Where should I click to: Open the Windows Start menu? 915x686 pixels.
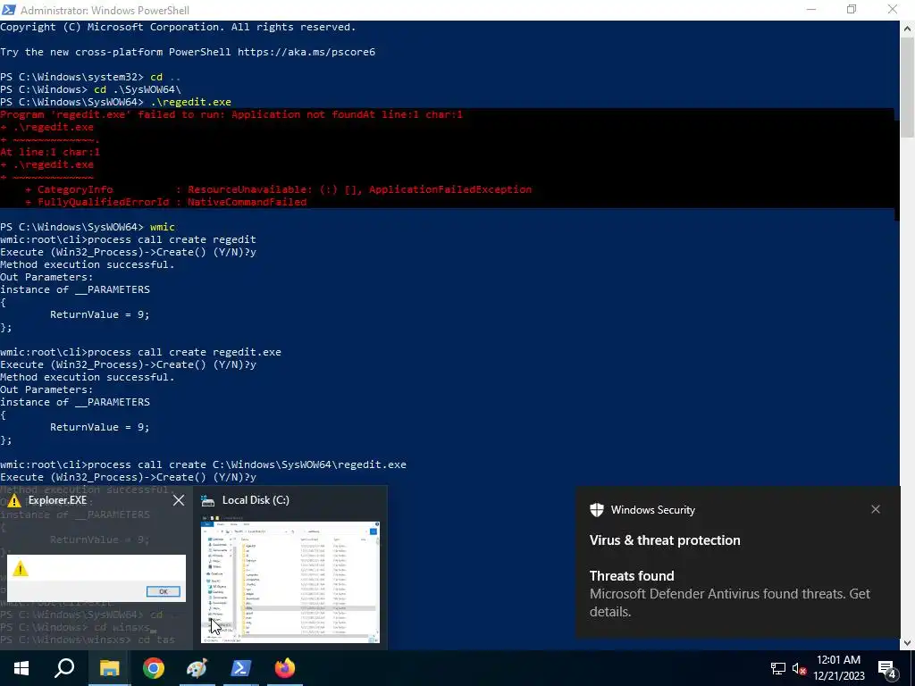click(x=21, y=668)
